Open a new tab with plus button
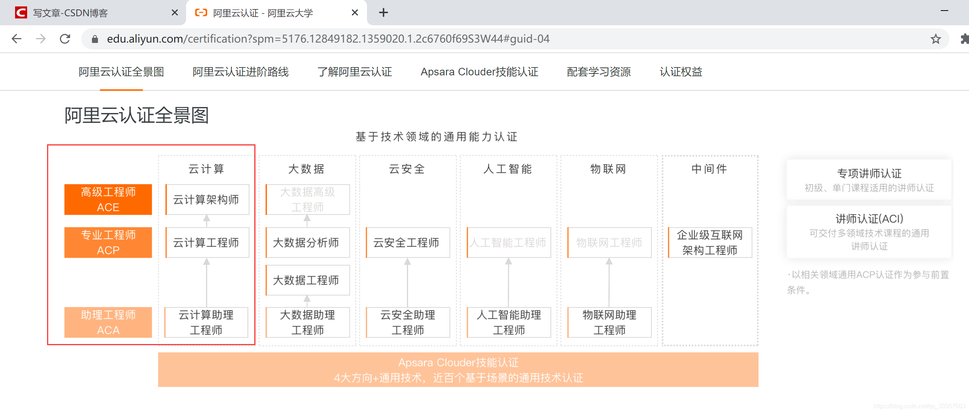 click(x=384, y=13)
